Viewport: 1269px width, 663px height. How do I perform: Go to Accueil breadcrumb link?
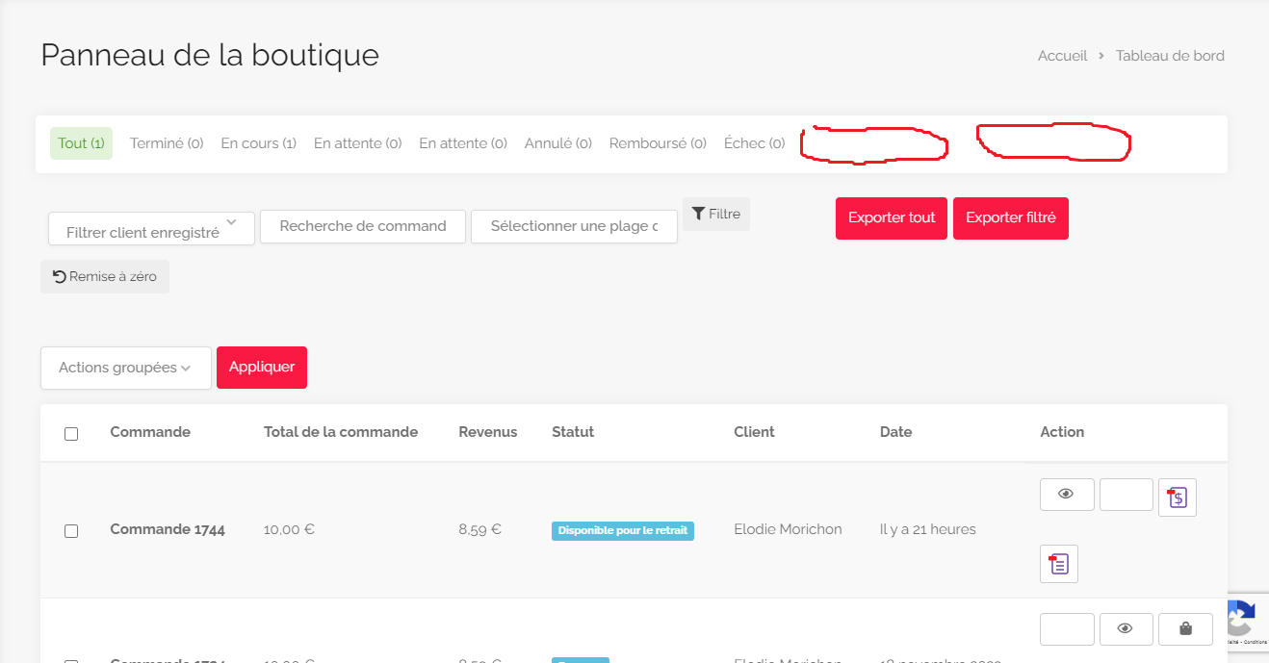tap(1062, 56)
